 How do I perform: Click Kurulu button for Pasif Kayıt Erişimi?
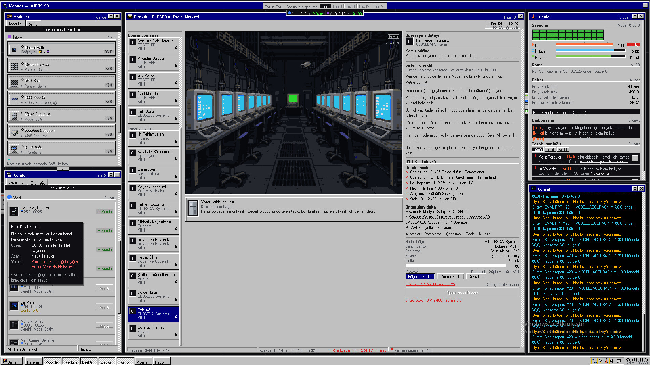105,212
